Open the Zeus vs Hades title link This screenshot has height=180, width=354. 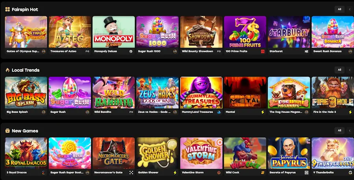(154, 112)
